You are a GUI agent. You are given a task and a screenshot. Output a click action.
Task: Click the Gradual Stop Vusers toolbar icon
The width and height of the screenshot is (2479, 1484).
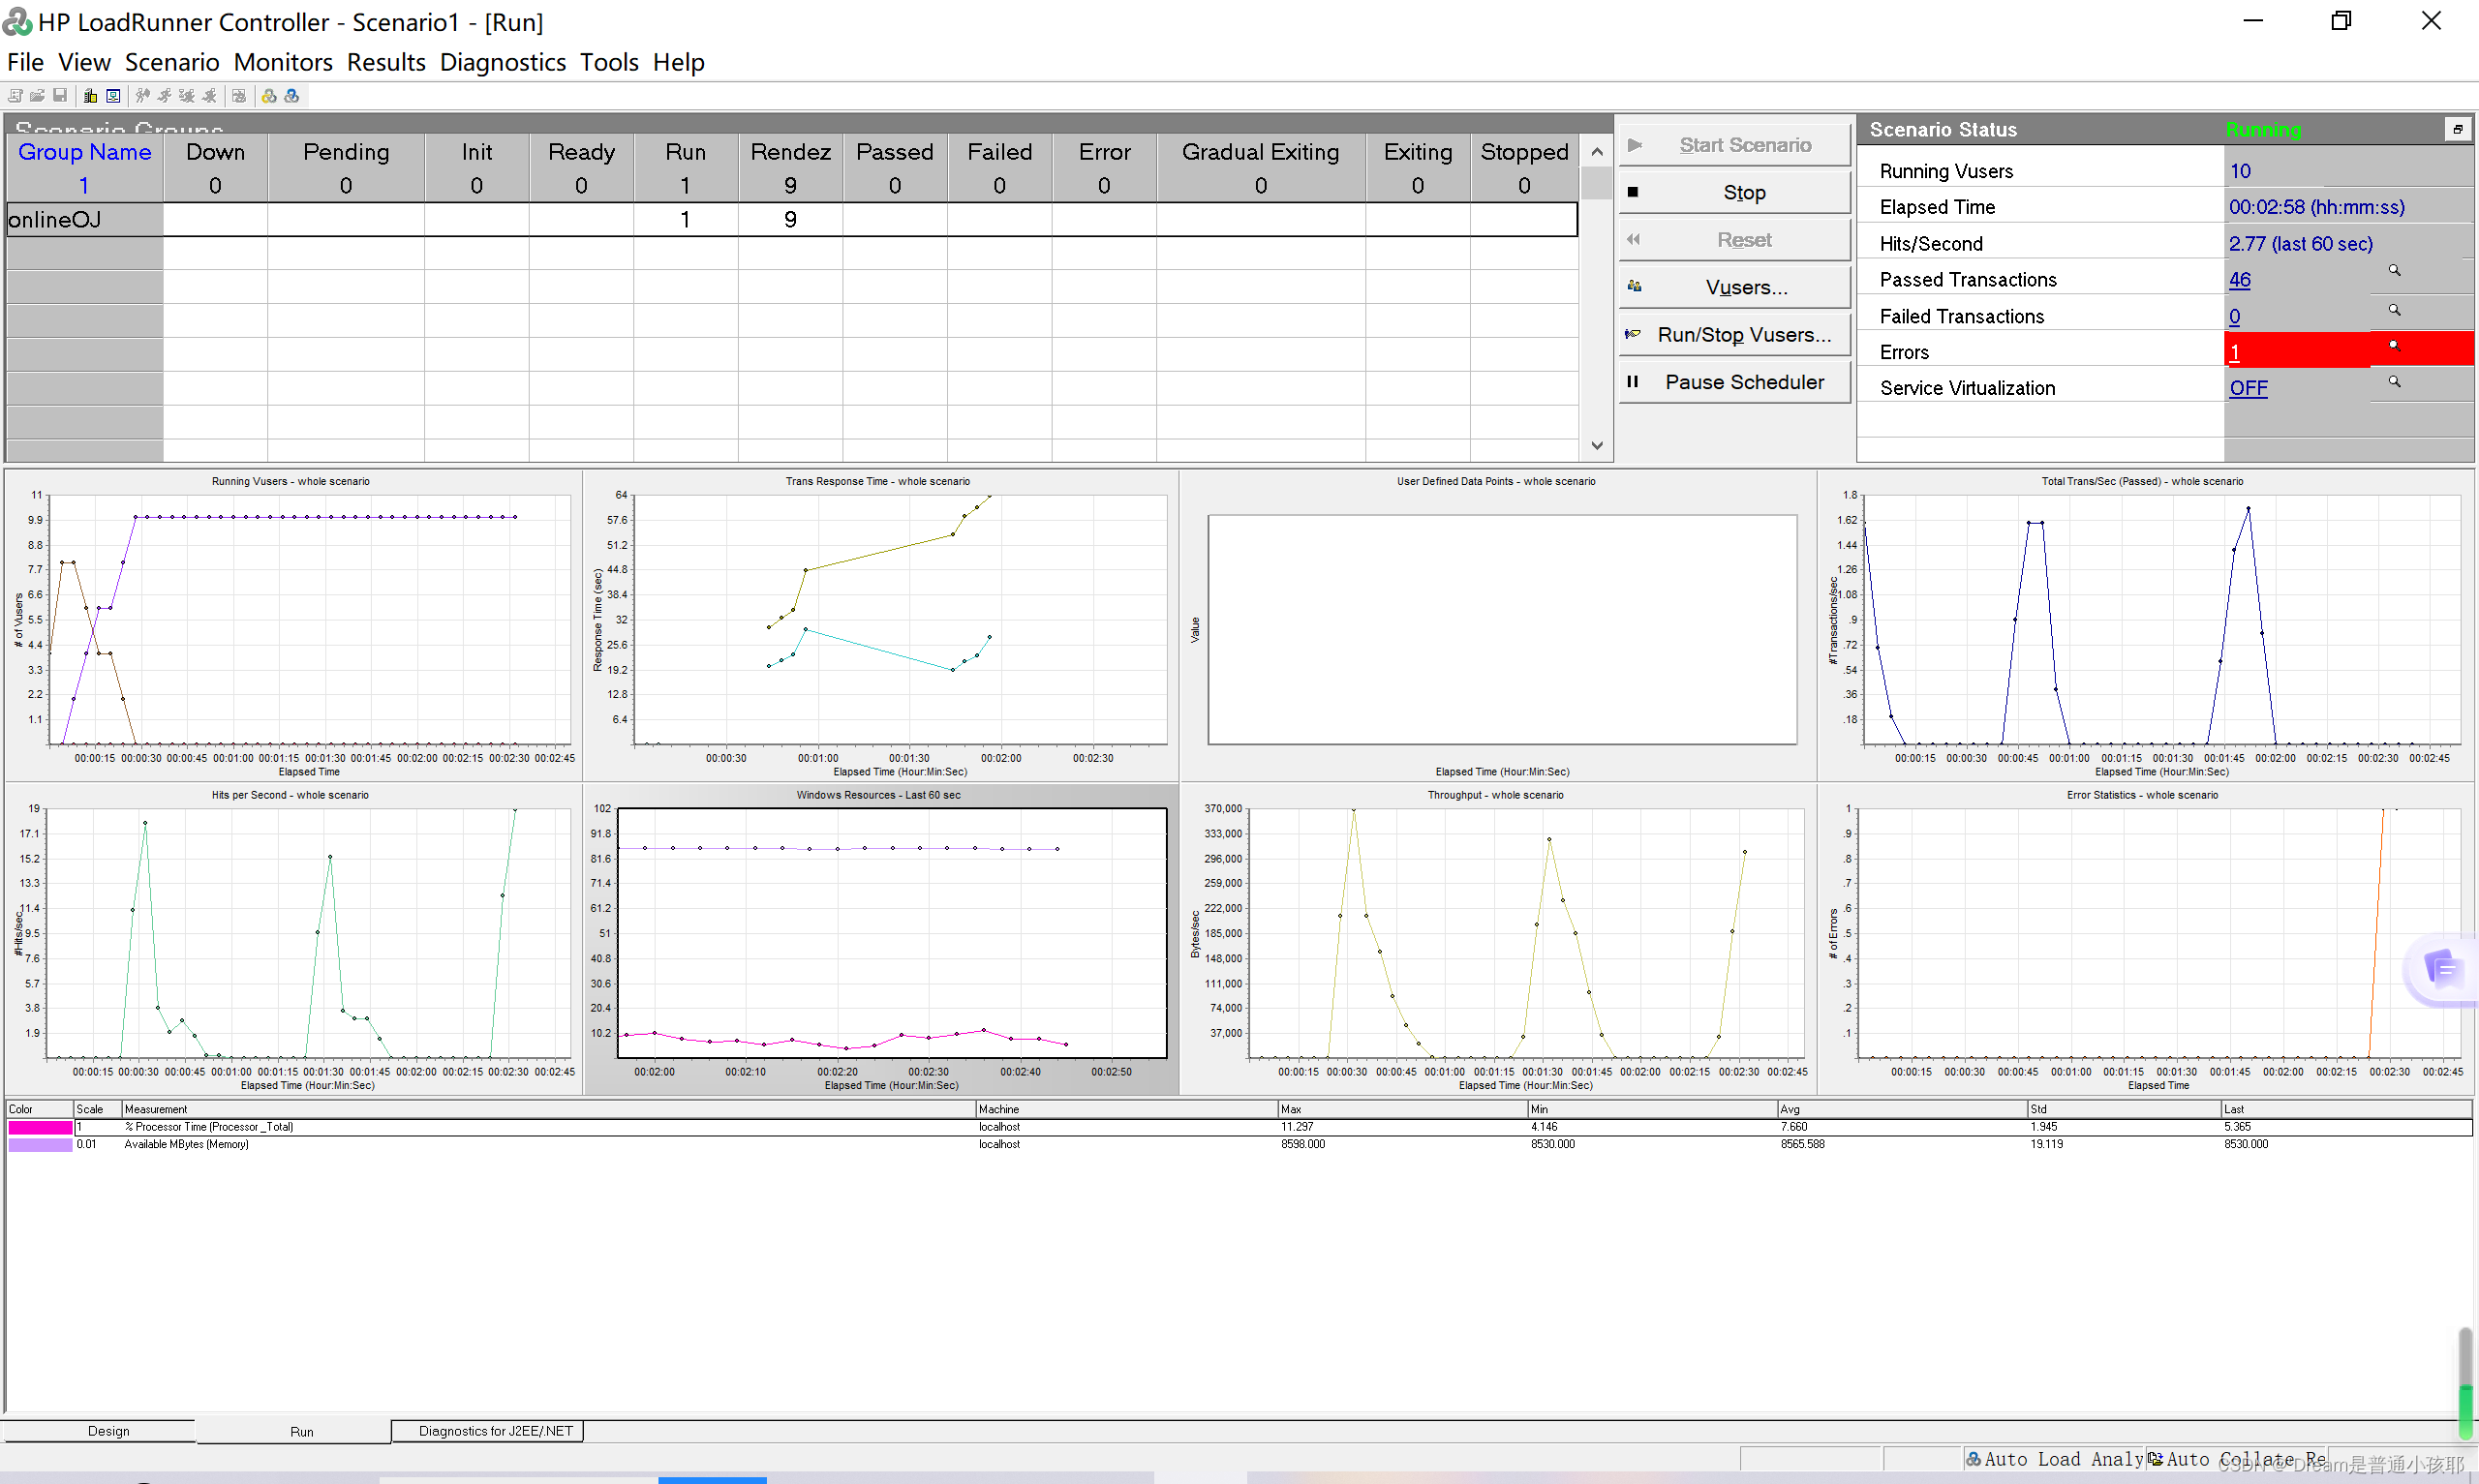pos(187,96)
